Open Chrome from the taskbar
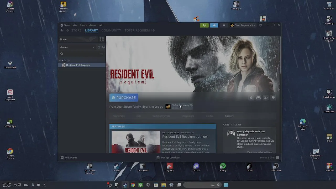 (x=133, y=185)
